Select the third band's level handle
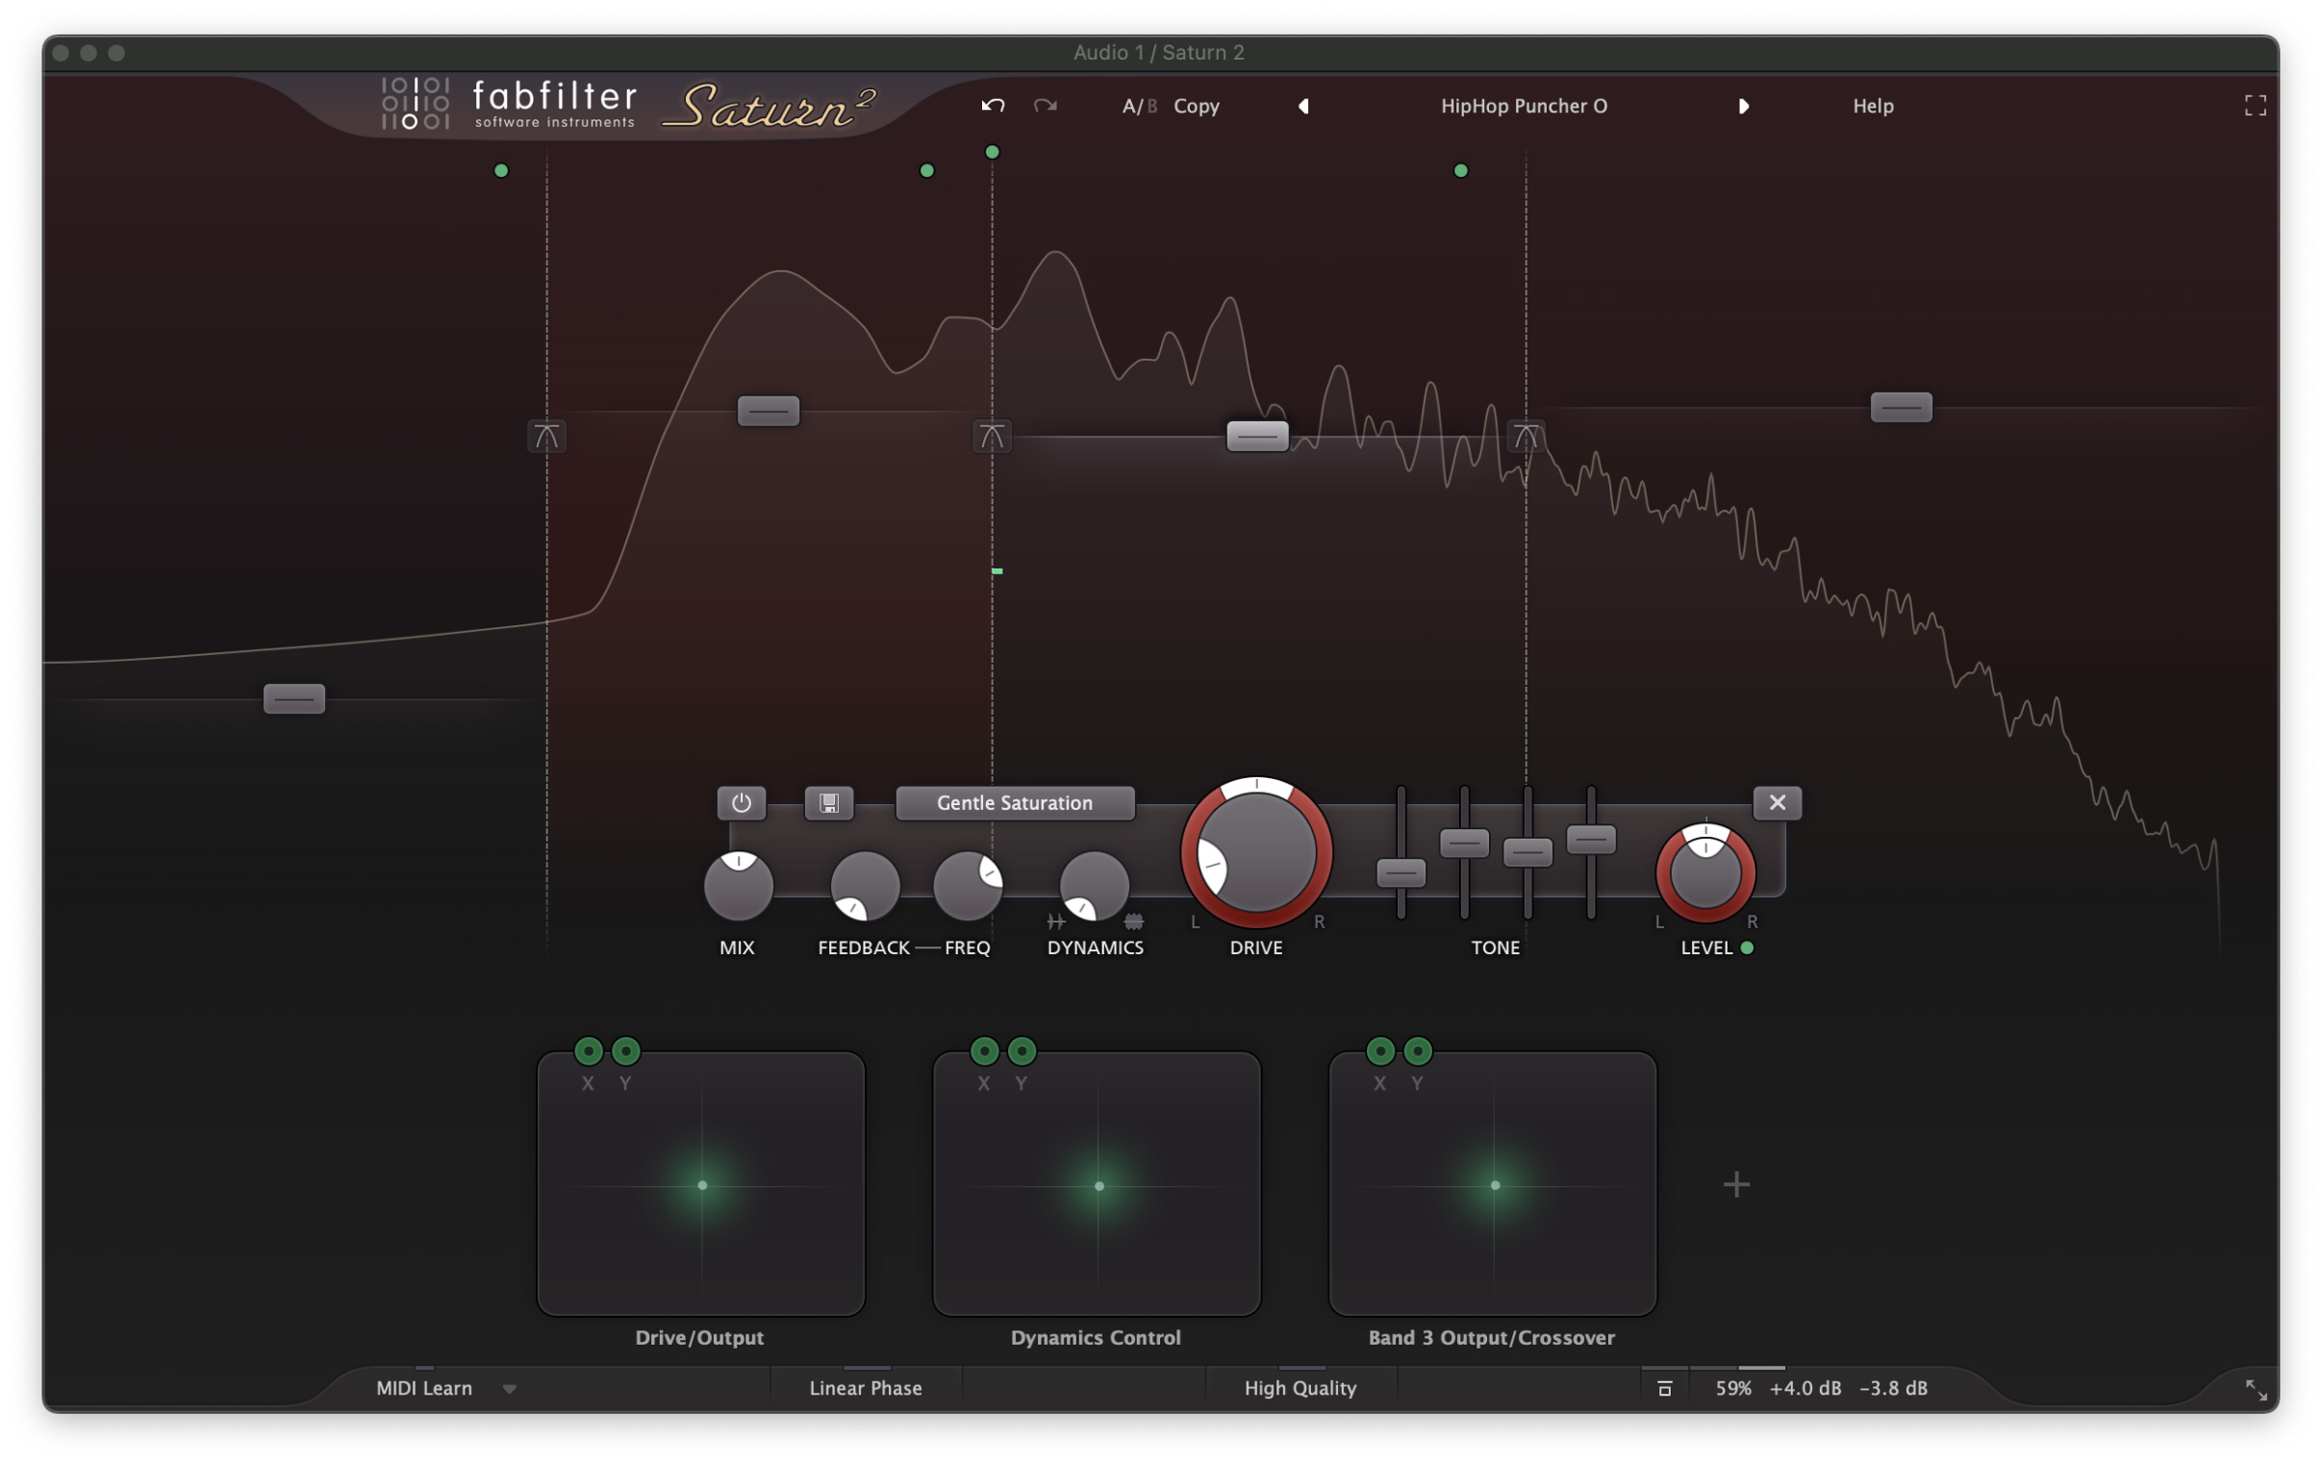This screenshot has height=1463, width=2322. click(x=1258, y=436)
